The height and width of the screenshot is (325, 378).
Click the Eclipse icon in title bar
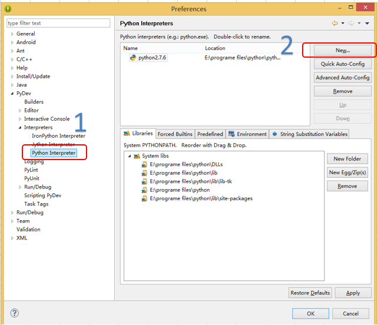8,9
